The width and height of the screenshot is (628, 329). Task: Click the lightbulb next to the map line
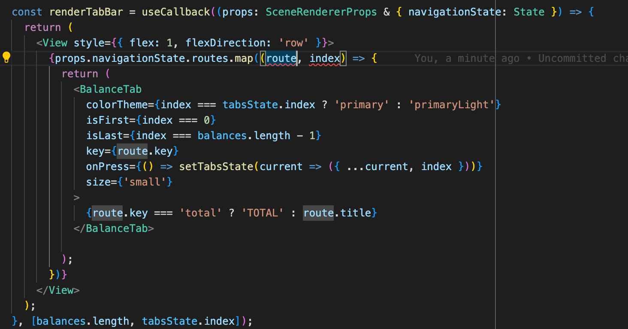coord(6,56)
